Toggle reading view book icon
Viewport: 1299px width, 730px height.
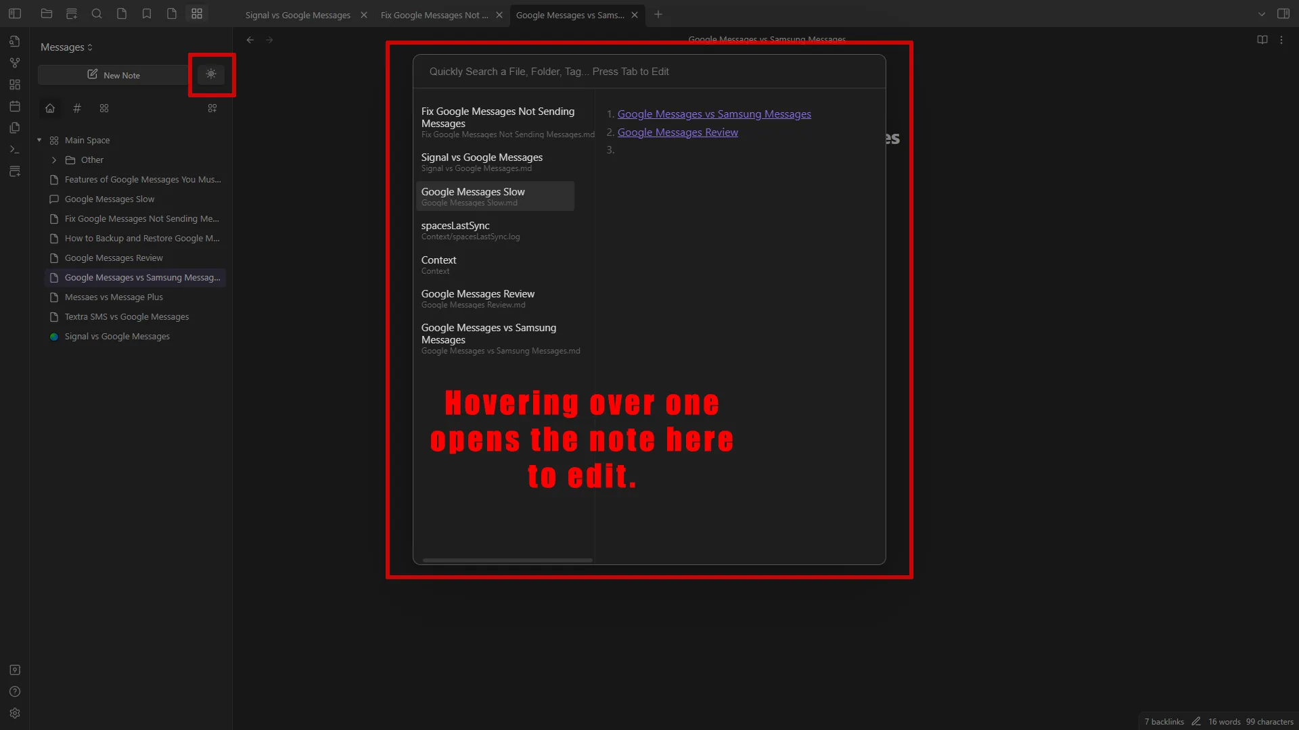pyautogui.click(x=1262, y=40)
